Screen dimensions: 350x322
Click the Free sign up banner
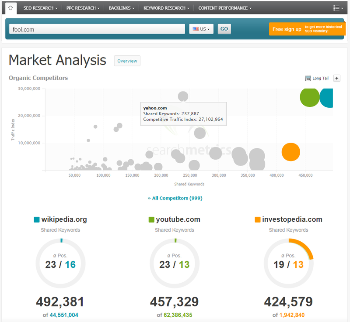click(x=307, y=29)
